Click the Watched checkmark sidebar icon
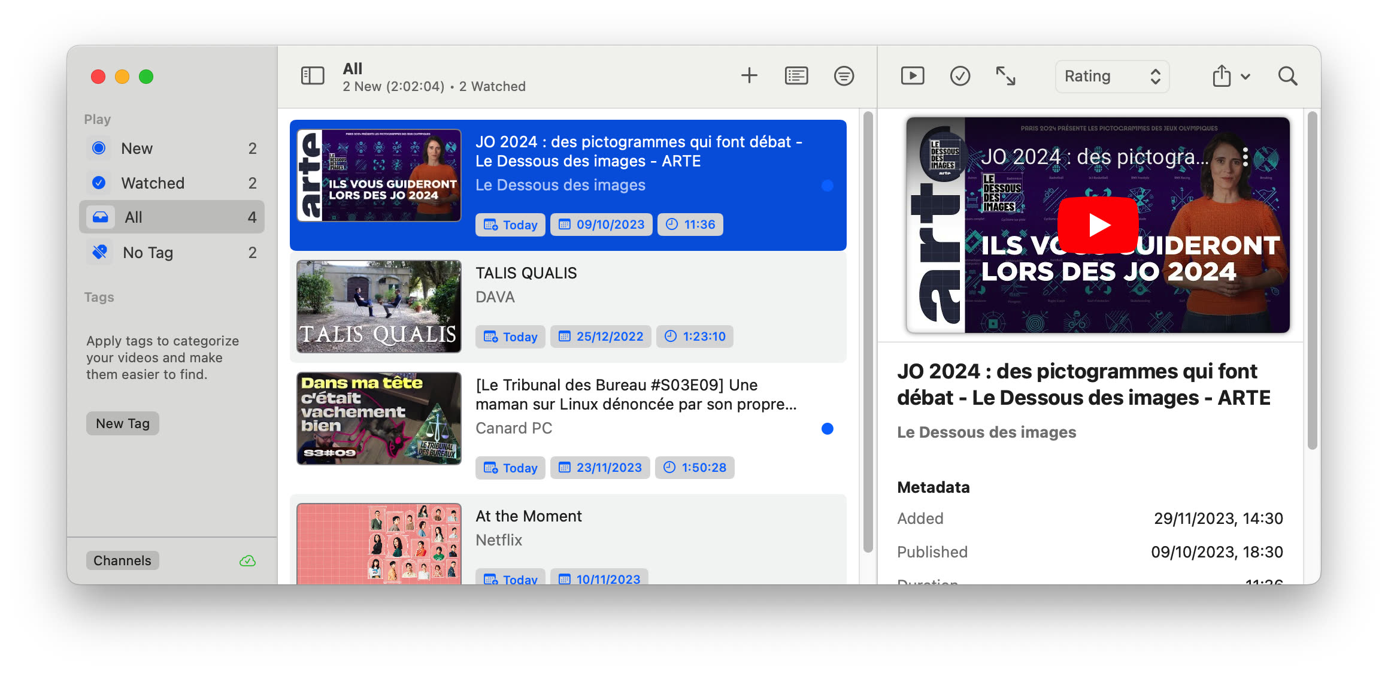The image size is (1388, 673). coord(99,183)
